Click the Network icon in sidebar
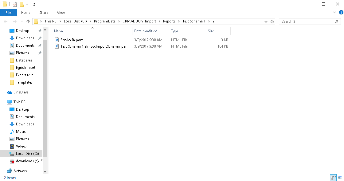Viewport: 344px width, 181px height. [x=10, y=171]
